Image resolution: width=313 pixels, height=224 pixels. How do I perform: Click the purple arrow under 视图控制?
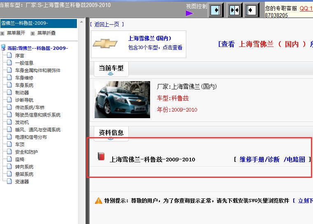click(x=190, y=14)
